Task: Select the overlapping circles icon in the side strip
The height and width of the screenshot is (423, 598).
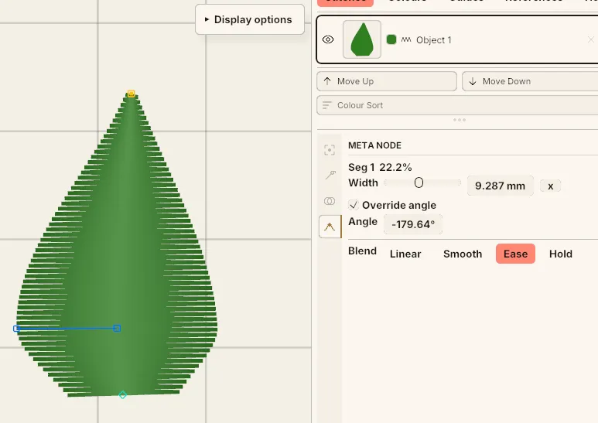Action: (x=330, y=201)
